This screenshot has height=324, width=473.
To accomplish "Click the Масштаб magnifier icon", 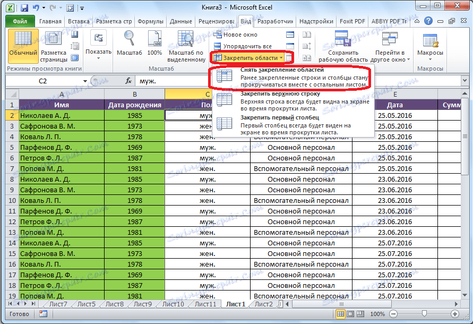I will point(128,40).
